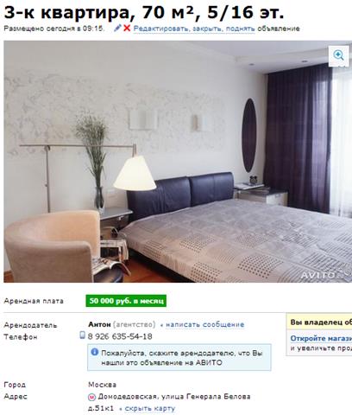
Task: Click the blue info icon in notice
Action: click(95, 352)
